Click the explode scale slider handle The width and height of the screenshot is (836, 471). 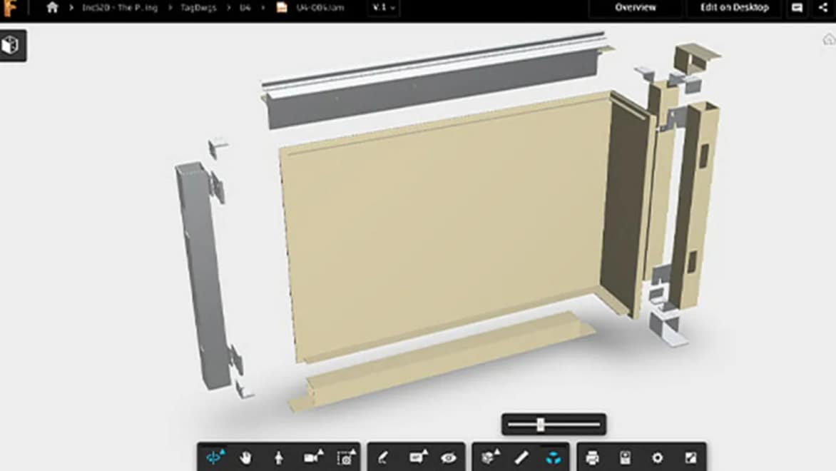(541, 425)
